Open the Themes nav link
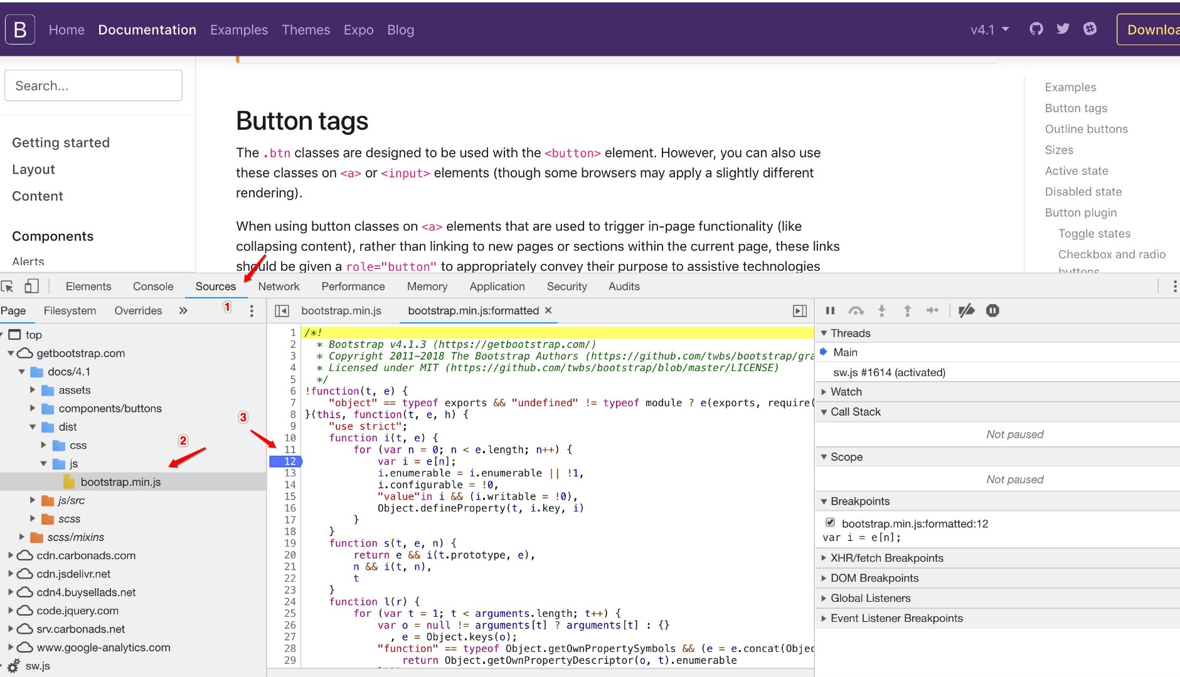 click(306, 29)
